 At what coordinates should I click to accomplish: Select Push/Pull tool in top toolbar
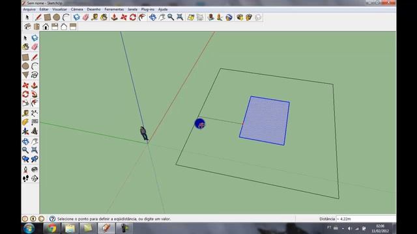[x=115, y=18]
